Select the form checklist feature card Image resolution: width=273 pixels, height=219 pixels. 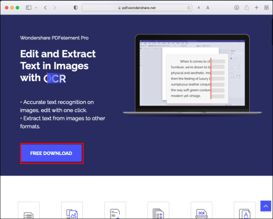click(29, 210)
